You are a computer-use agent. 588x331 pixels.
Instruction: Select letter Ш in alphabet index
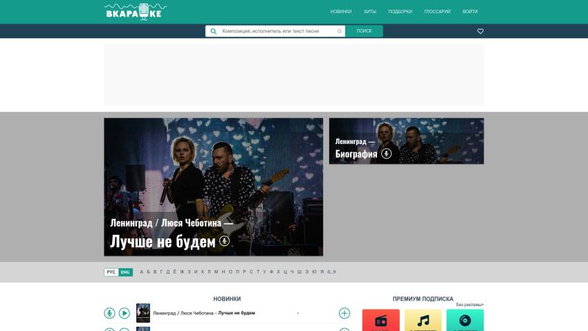coord(300,272)
